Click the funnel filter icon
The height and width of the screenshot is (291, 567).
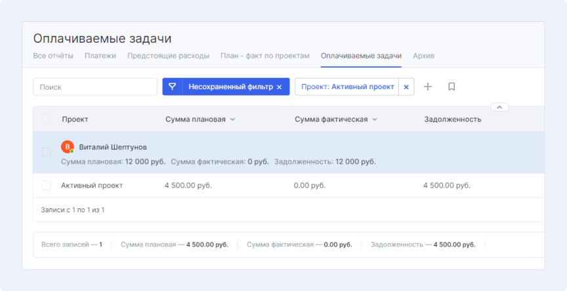coord(172,87)
